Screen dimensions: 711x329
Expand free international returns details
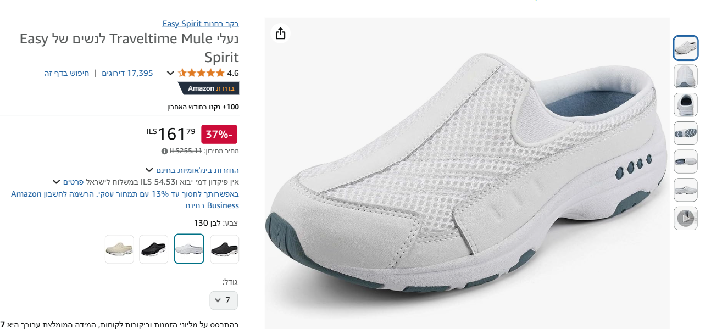click(149, 170)
